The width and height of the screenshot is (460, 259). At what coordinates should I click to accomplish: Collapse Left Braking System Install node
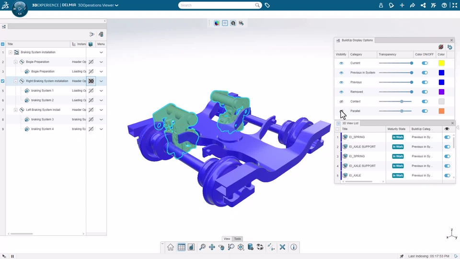point(15,110)
